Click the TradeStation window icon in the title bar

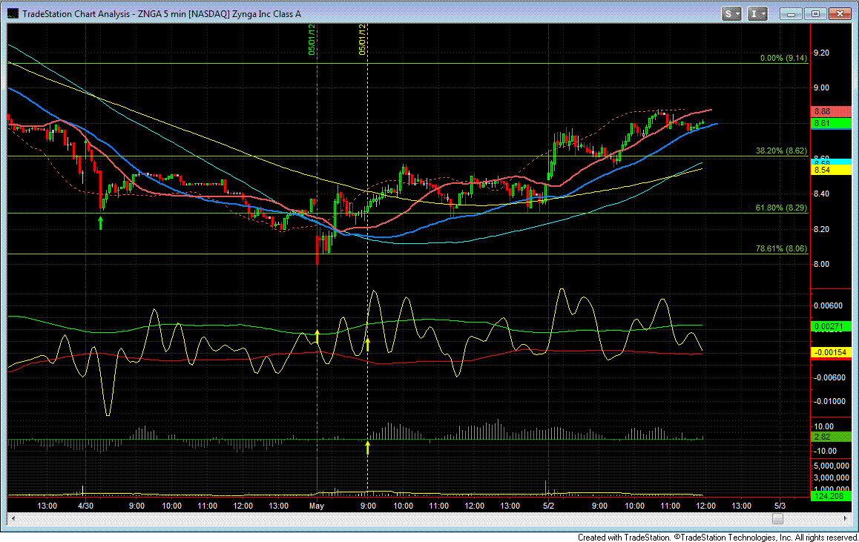click(13, 13)
